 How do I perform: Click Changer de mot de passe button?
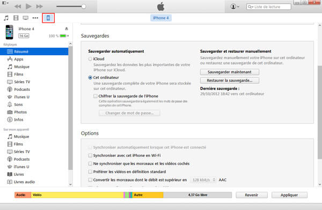pyautogui.click(x=129, y=113)
